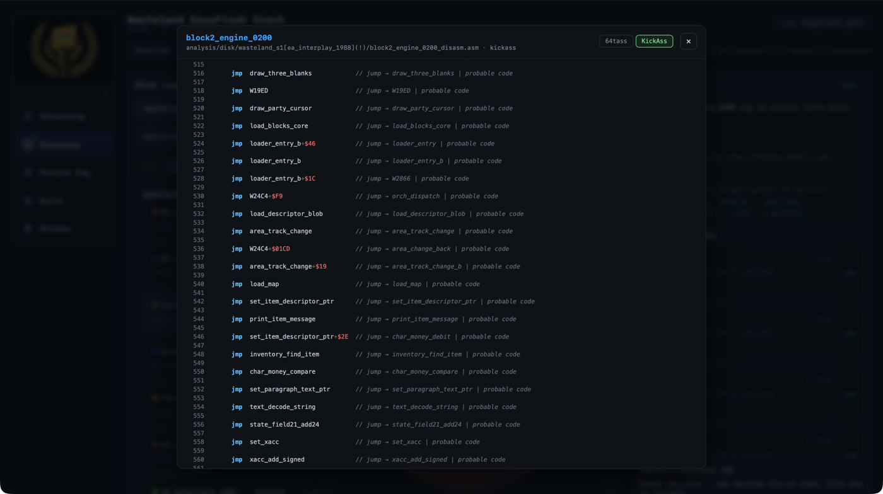Click the xacc_add_signed operand

[277, 459]
